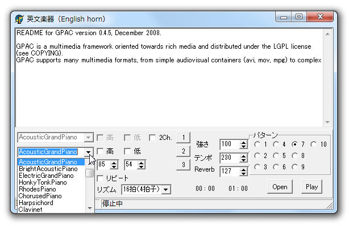Click the 00 : 00 elapsed time display
Viewport: 349px width, 226px height.
click(205, 189)
